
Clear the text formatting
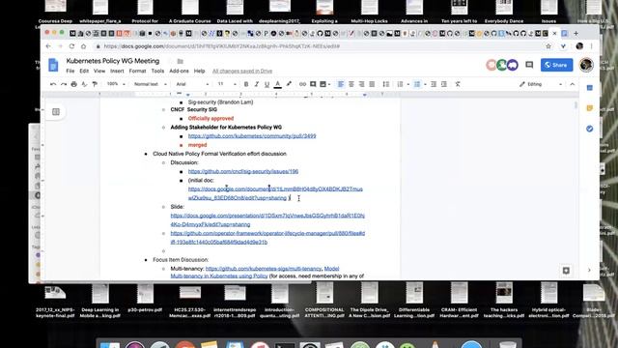[458, 84]
